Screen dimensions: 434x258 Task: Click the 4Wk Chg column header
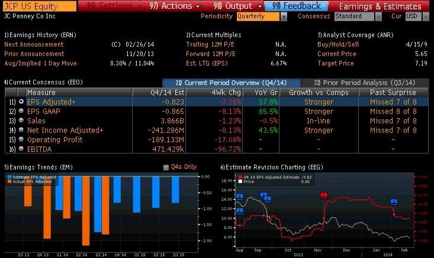(214, 93)
